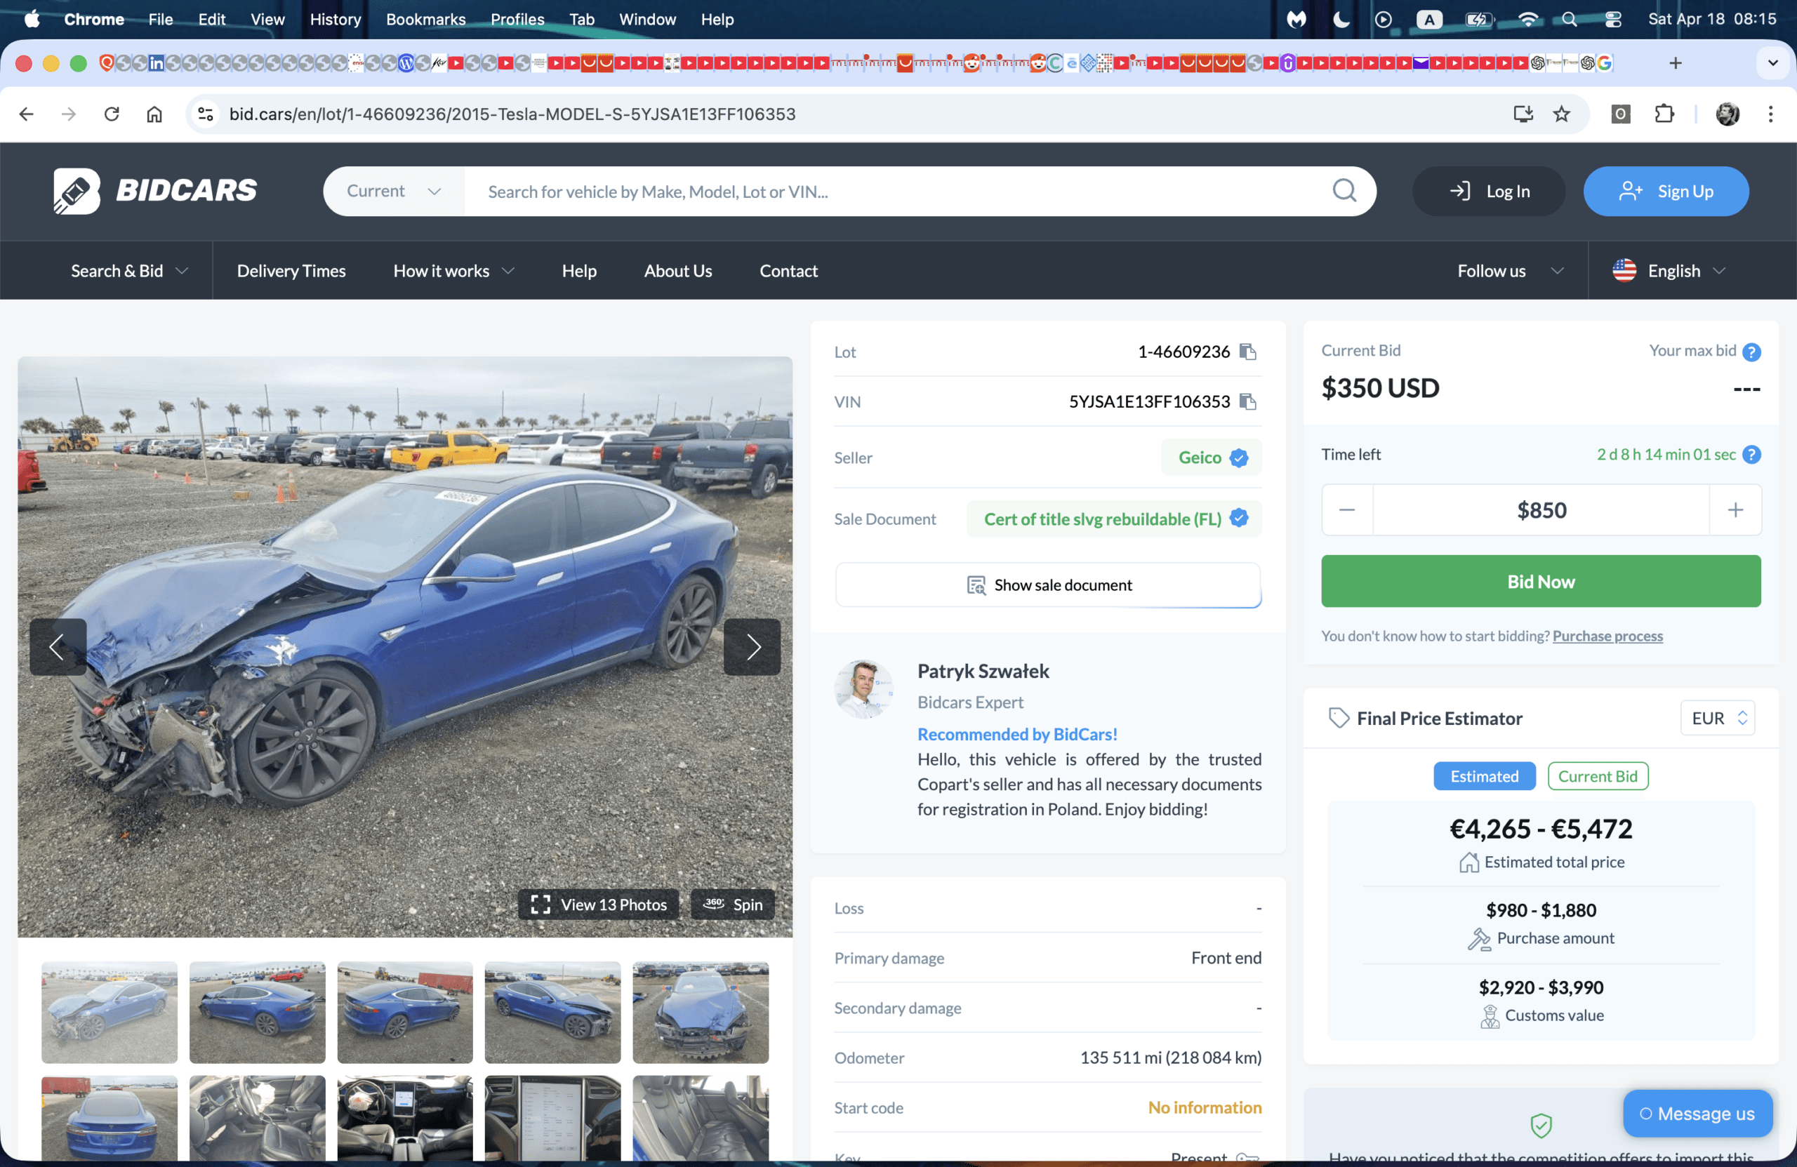Decrease bid amount with minus button

pyautogui.click(x=1347, y=510)
